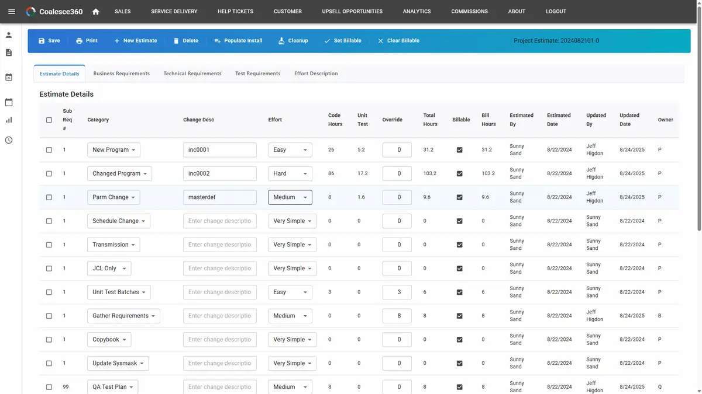702x394 pixels.
Task: Click the Clear Billable button
Action: (x=399, y=40)
